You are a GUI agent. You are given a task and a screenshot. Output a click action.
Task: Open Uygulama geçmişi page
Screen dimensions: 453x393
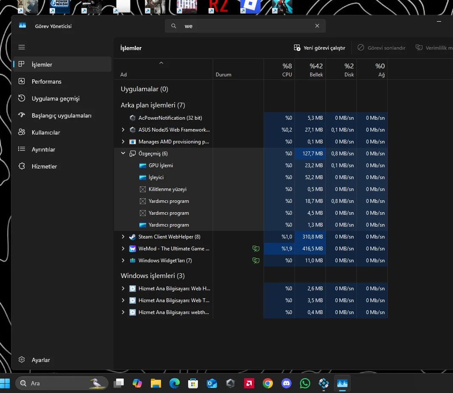(x=62, y=98)
